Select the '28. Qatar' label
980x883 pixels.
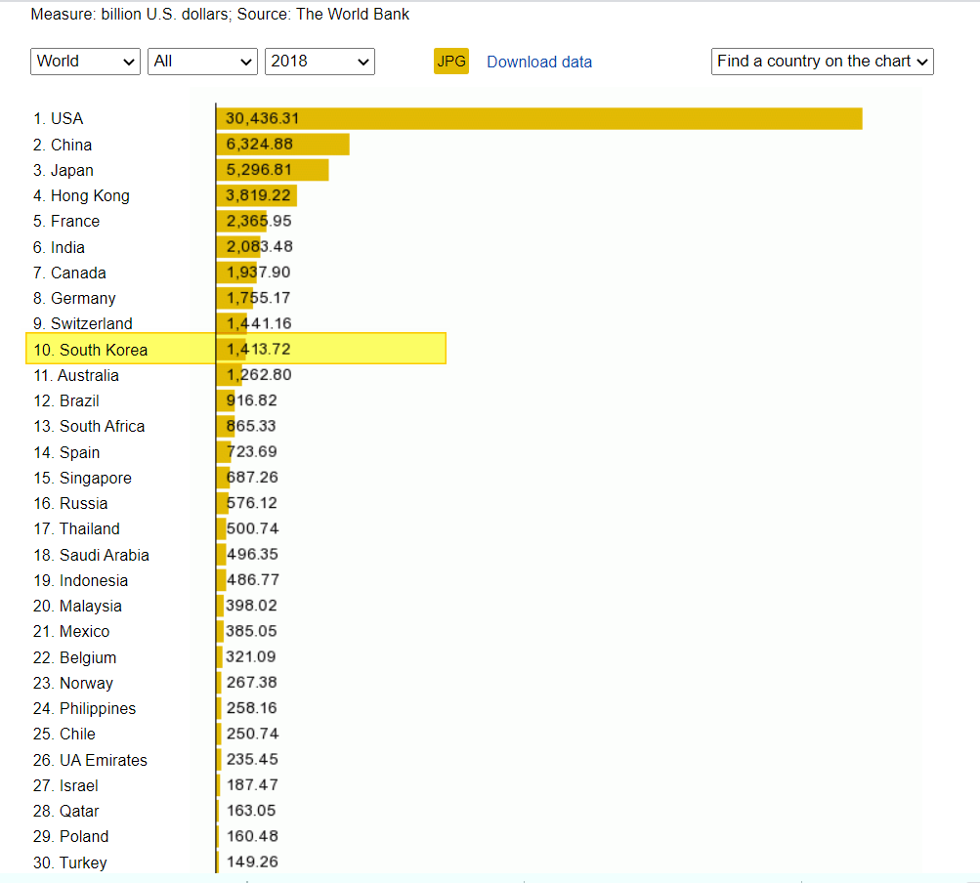click(65, 811)
